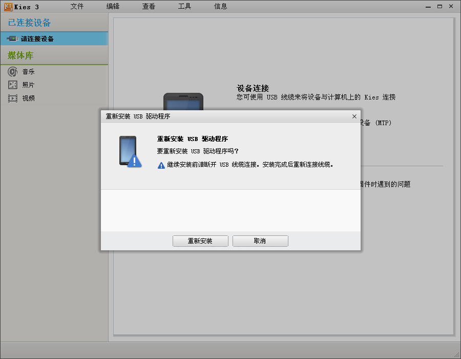Open the 视频 library item
This screenshot has height=359, width=461.
point(29,98)
